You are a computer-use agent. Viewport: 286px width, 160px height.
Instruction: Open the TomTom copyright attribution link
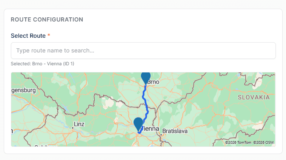pos(238,143)
